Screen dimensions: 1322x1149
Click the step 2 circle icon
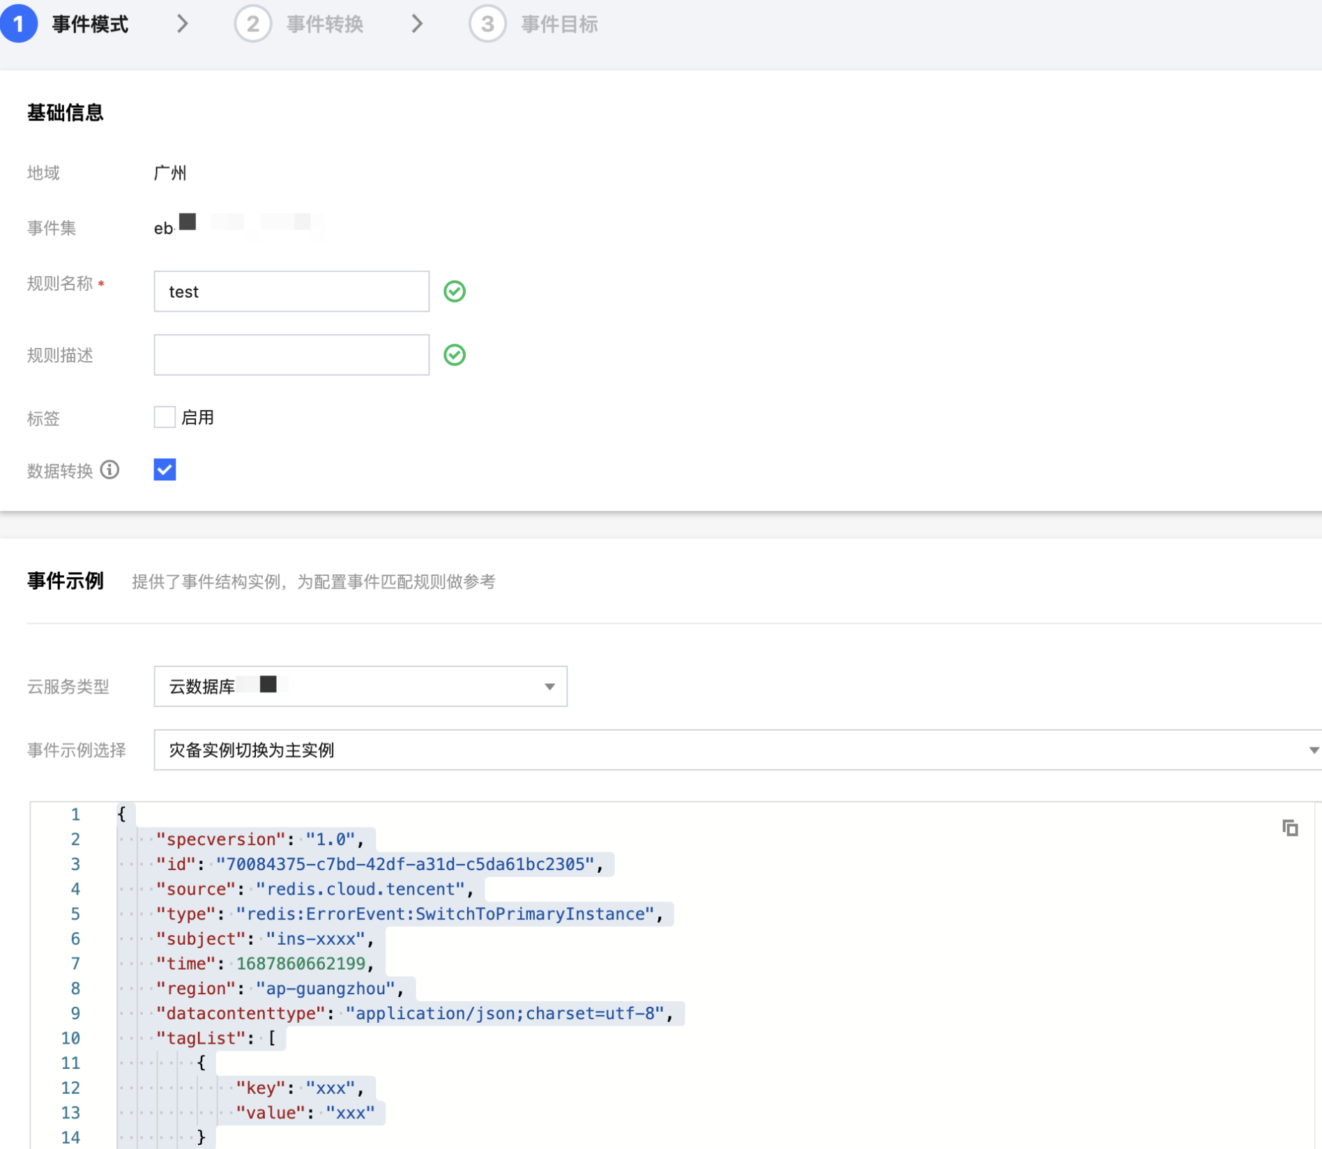(252, 24)
